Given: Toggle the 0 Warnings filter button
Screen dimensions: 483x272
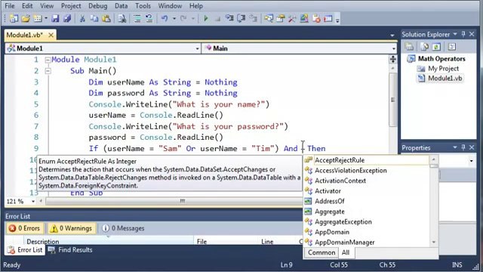Looking at the screenshot, I should (x=71, y=228).
